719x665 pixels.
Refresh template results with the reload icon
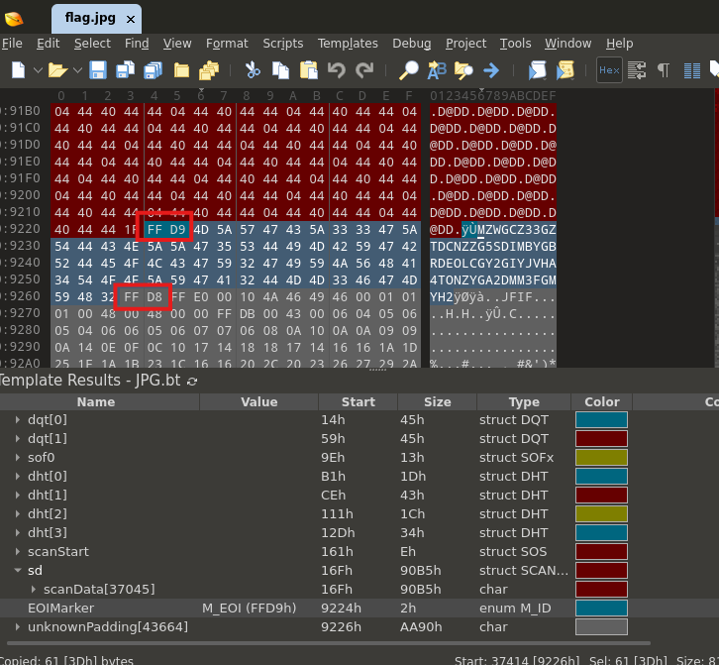(192, 382)
